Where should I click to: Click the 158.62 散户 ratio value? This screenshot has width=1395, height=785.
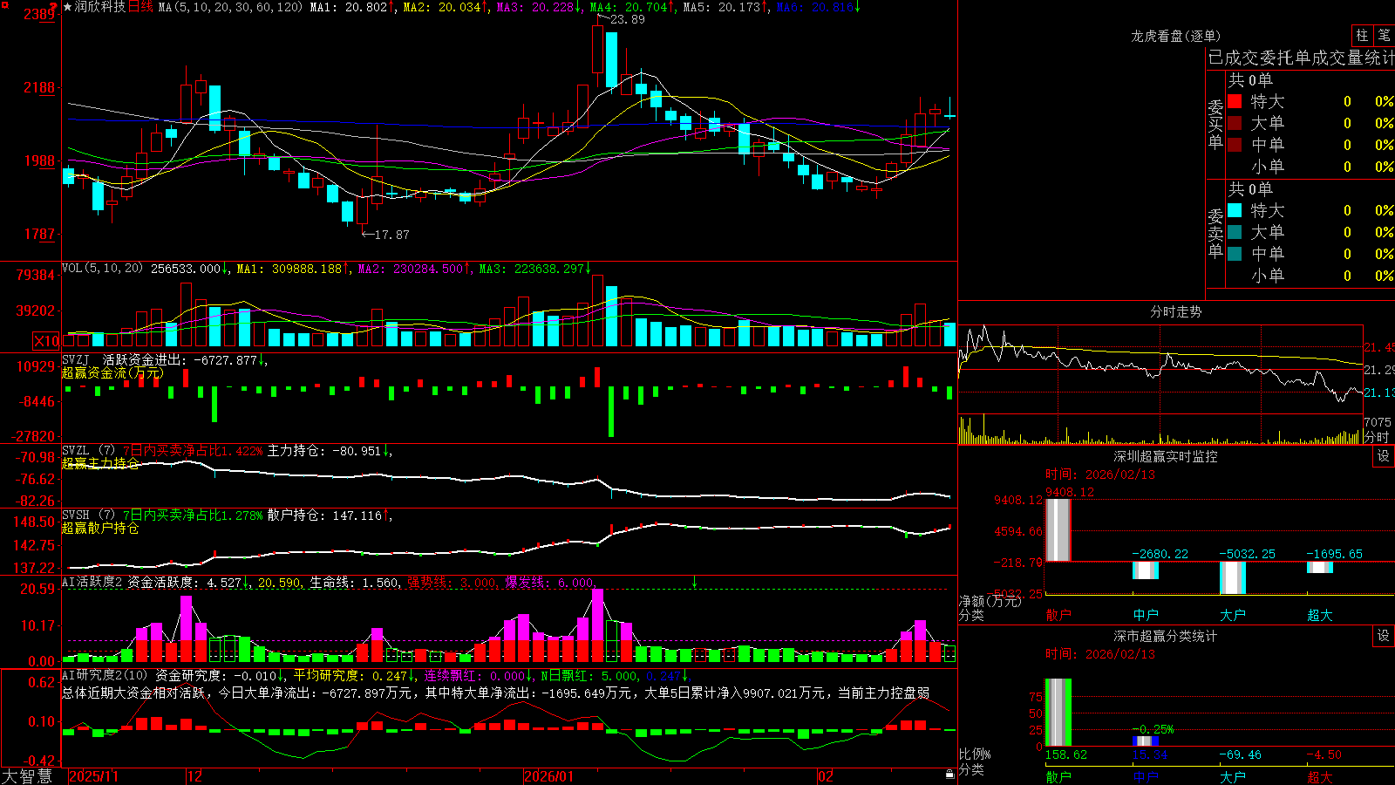[1066, 754]
